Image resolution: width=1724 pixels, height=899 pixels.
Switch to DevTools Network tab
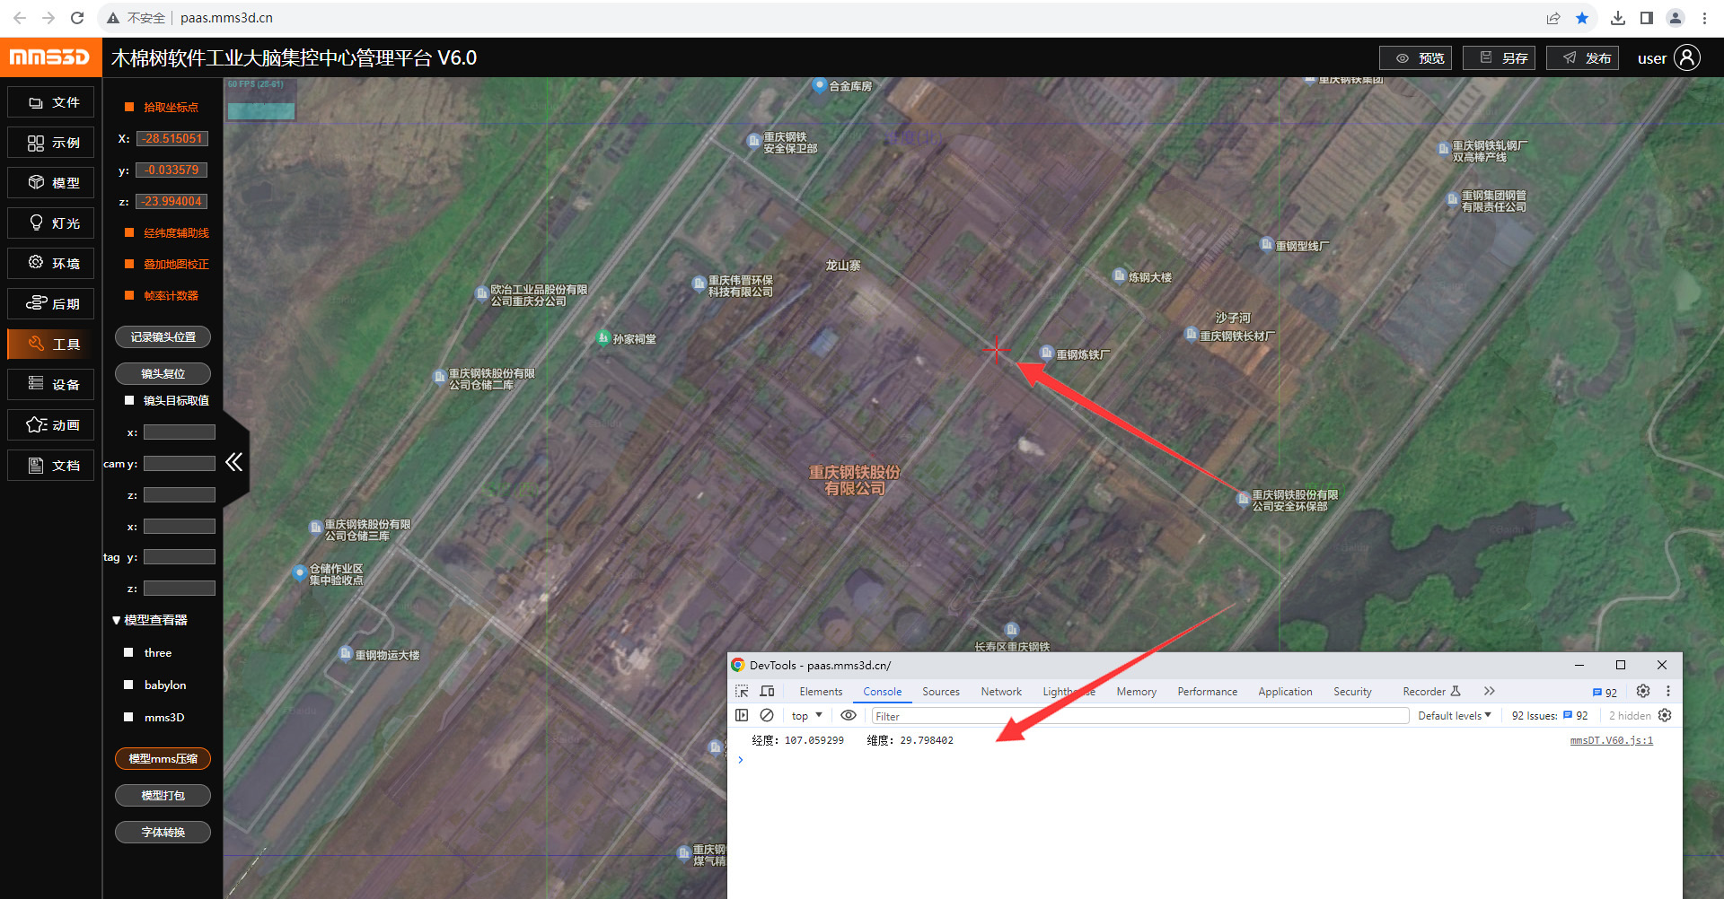tap(1001, 692)
